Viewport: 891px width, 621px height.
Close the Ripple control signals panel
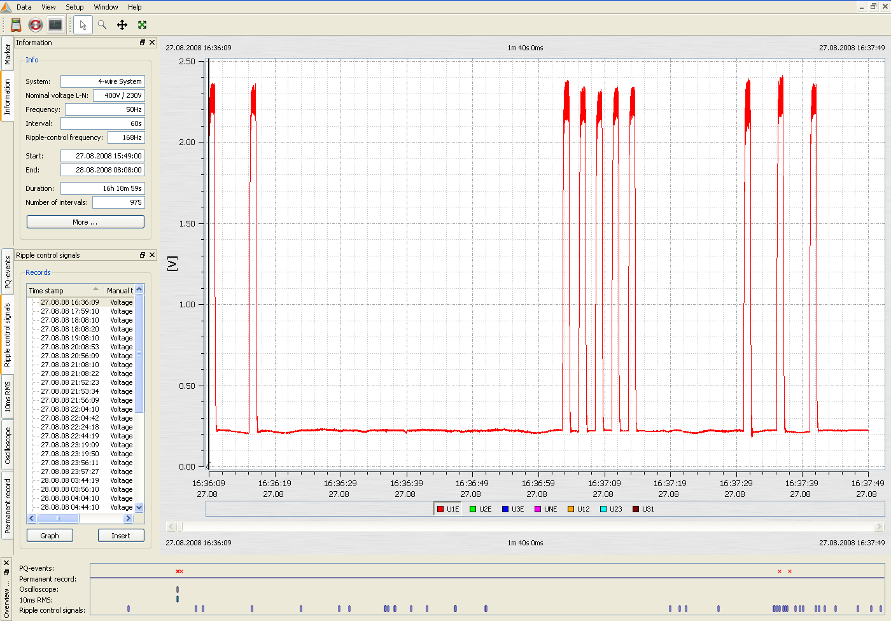(152, 255)
